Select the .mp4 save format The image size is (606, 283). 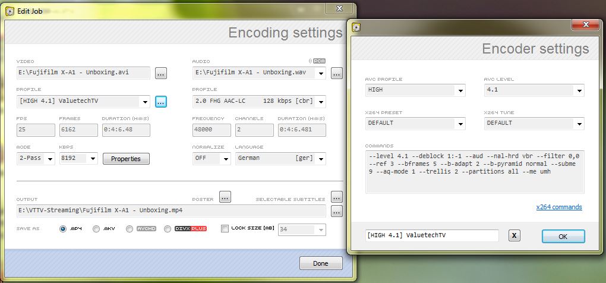click(63, 229)
